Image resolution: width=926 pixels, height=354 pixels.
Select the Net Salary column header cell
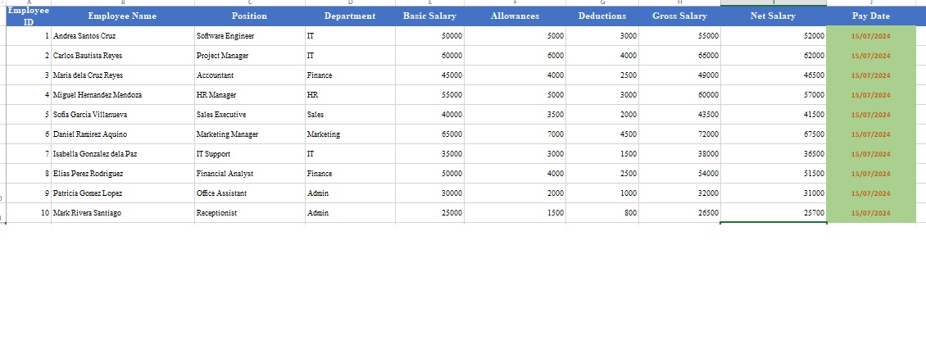coord(773,16)
